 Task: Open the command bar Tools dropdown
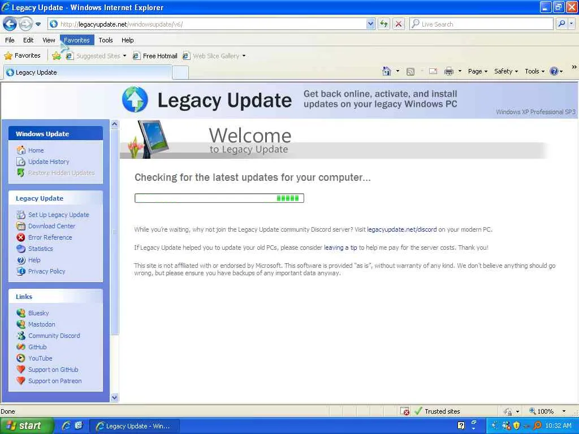(x=535, y=72)
